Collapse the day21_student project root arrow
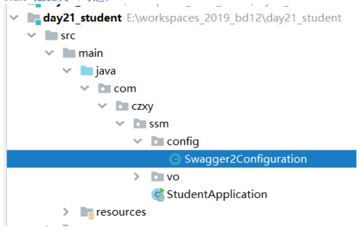 click(13, 18)
